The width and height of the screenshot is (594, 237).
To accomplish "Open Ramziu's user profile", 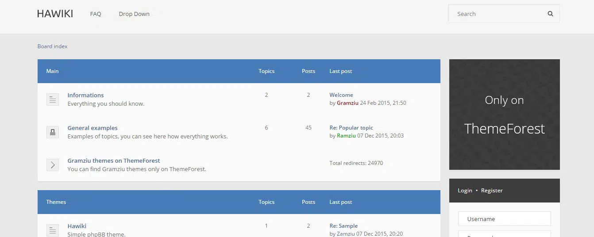I will (346, 136).
